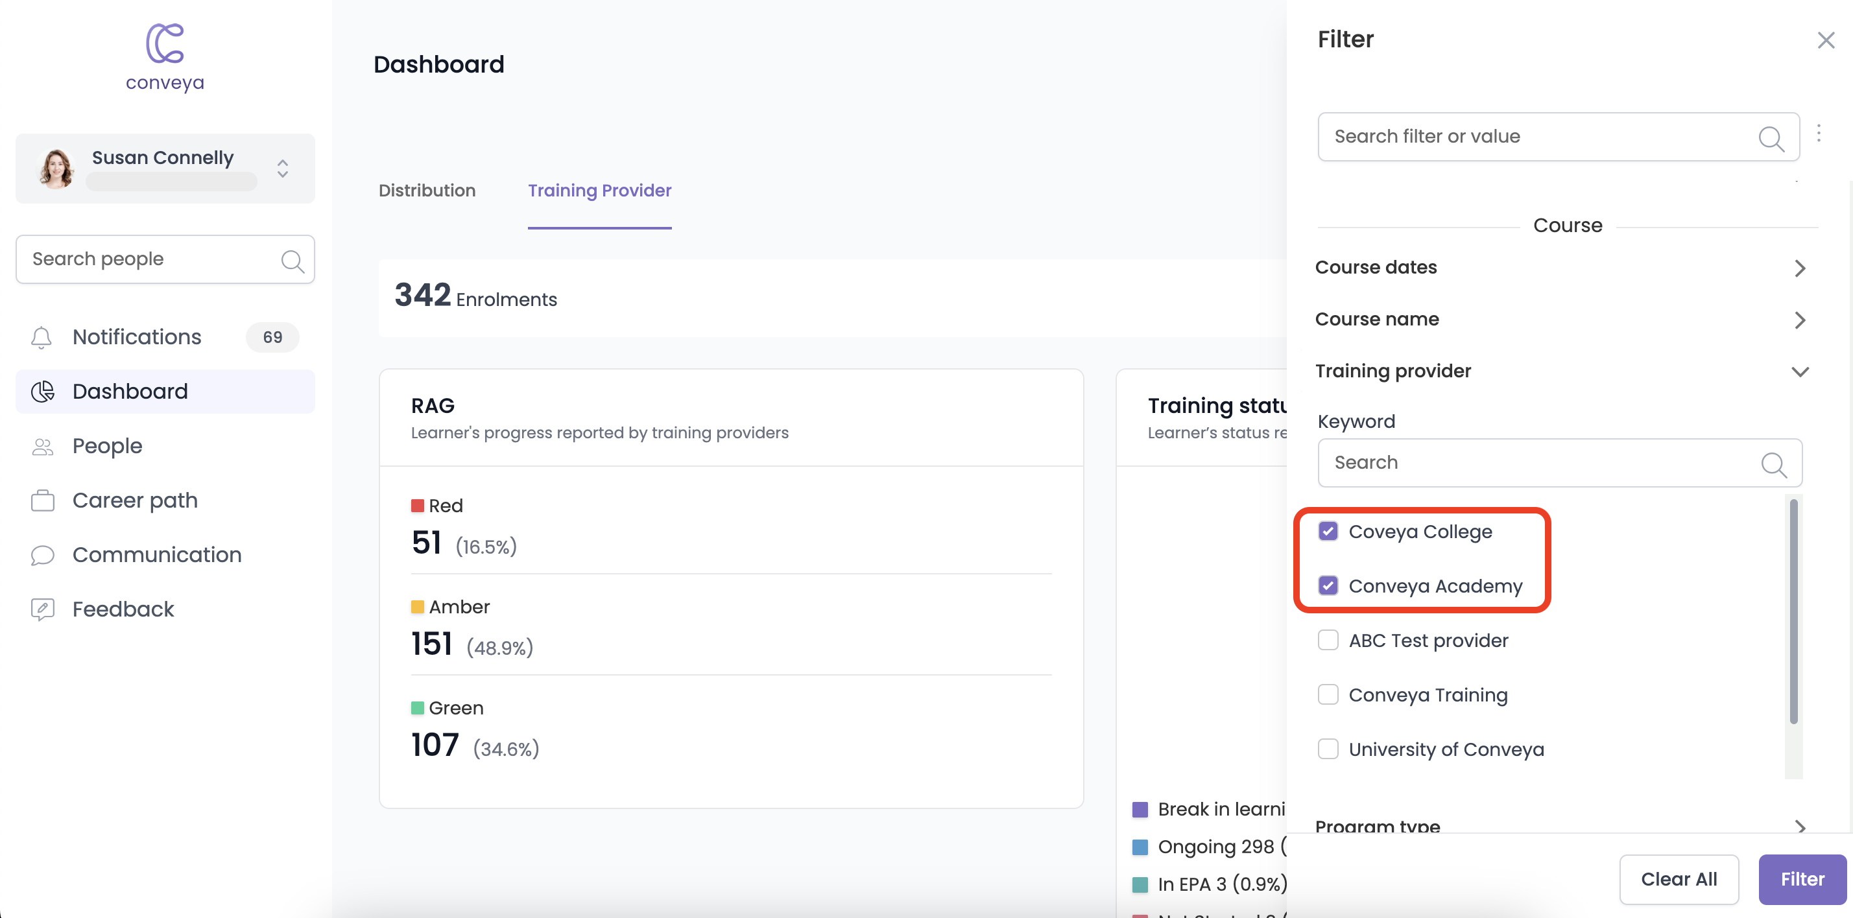This screenshot has height=918, width=1853.
Task: Uncheck the Coveya College checkbox
Action: click(x=1328, y=531)
